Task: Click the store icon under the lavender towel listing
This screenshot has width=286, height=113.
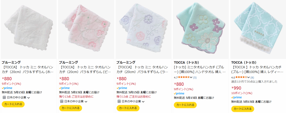Action: click(119, 101)
